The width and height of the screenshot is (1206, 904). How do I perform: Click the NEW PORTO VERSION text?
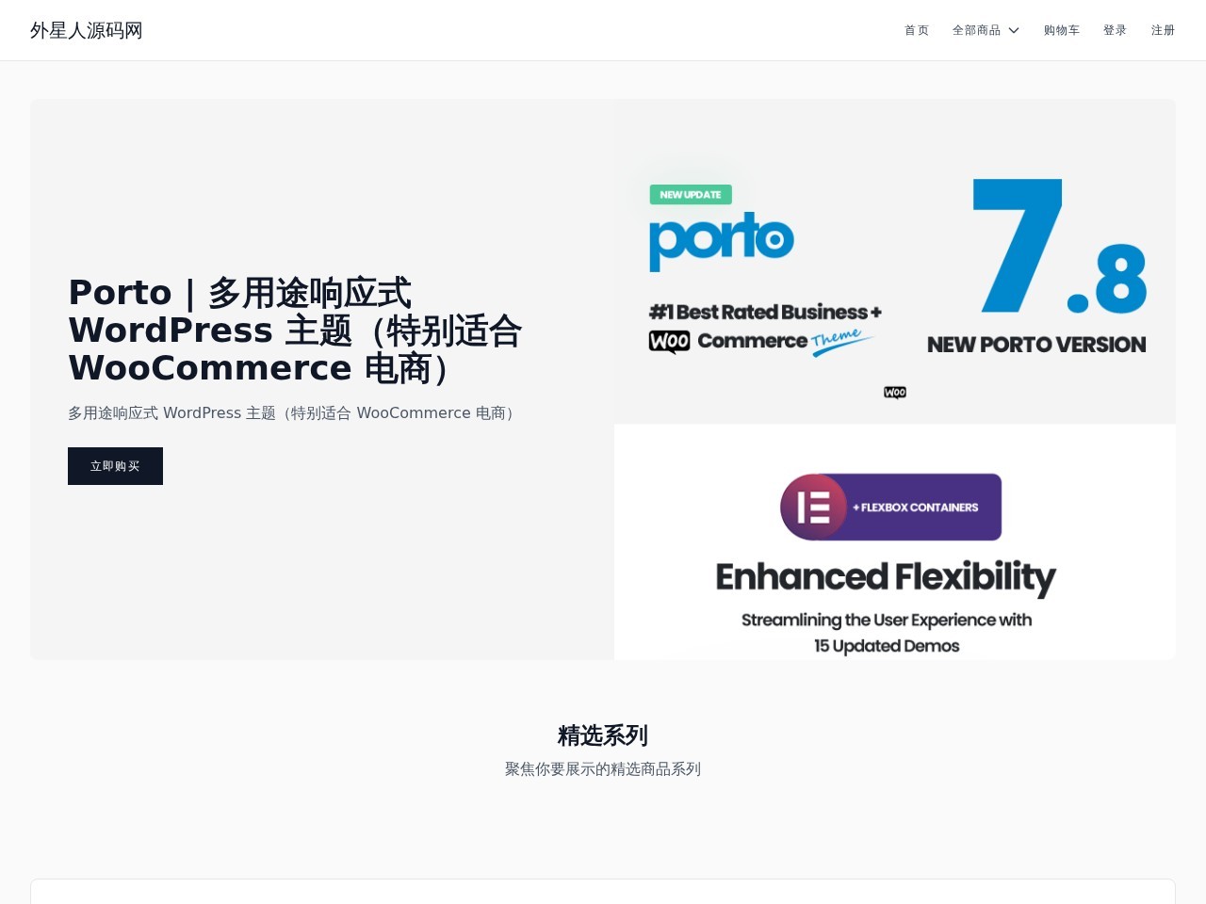coord(1035,345)
